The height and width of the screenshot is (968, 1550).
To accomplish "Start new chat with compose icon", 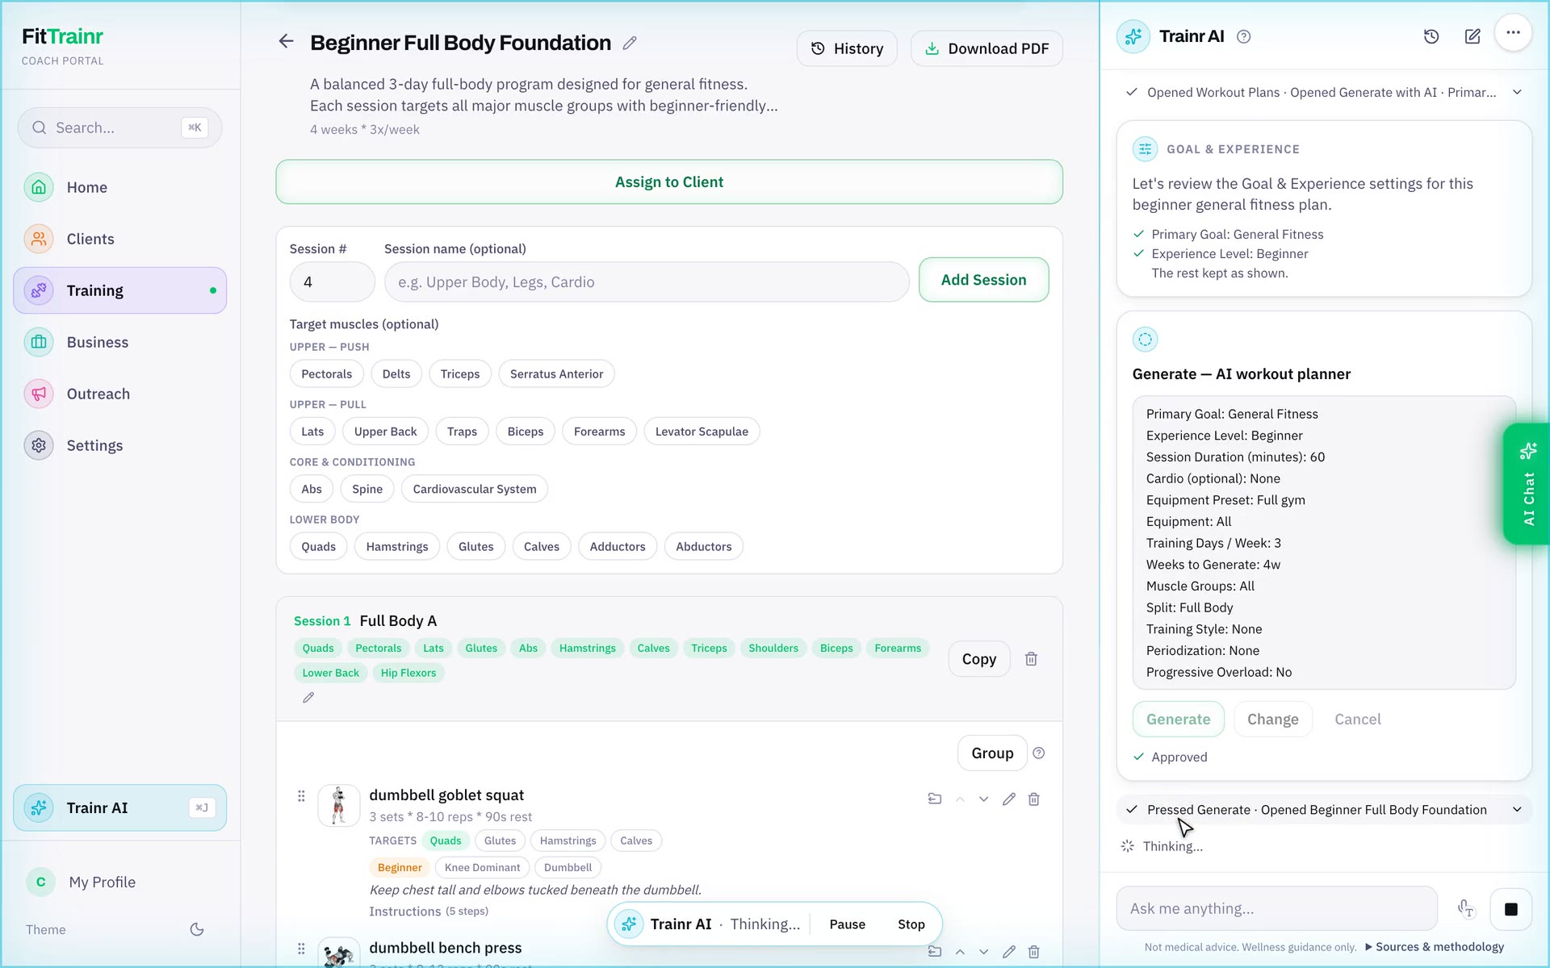I will pos(1472,36).
